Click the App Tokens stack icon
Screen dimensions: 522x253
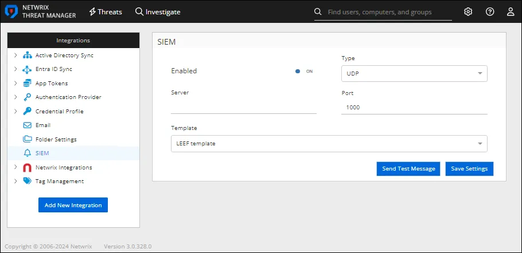(x=28, y=84)
